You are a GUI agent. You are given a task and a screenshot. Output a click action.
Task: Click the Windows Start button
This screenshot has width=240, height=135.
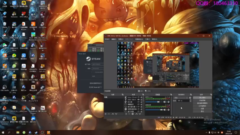pos(3,133)
